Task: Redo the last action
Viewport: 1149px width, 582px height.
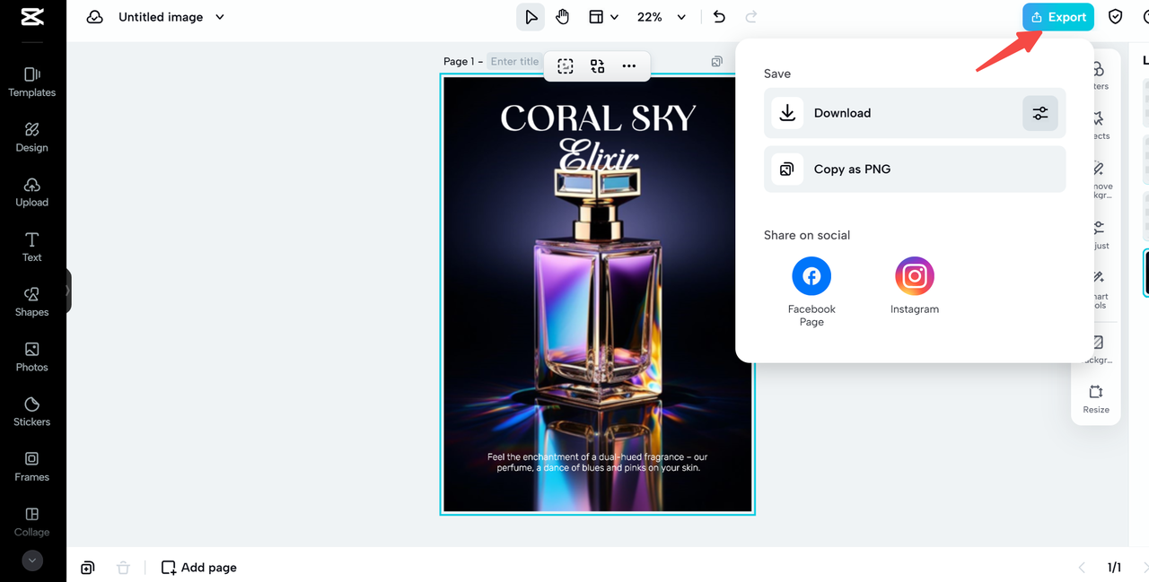Action: (751, 17)
